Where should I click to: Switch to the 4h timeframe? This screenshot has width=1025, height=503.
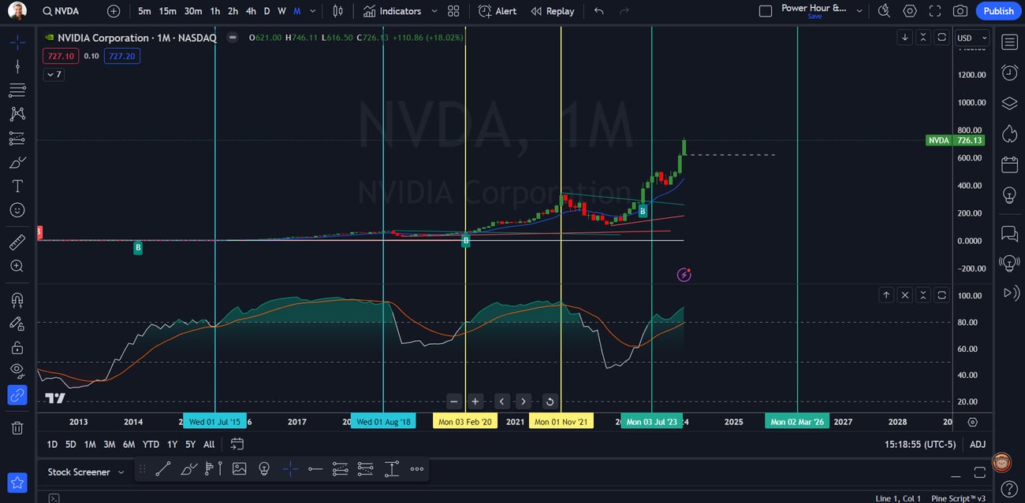pyautogui.click(x=250, y=11)
